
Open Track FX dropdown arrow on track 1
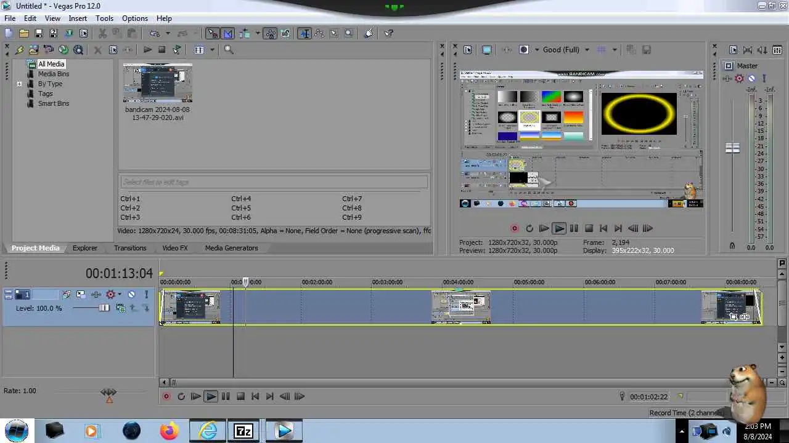pos(120,294)
